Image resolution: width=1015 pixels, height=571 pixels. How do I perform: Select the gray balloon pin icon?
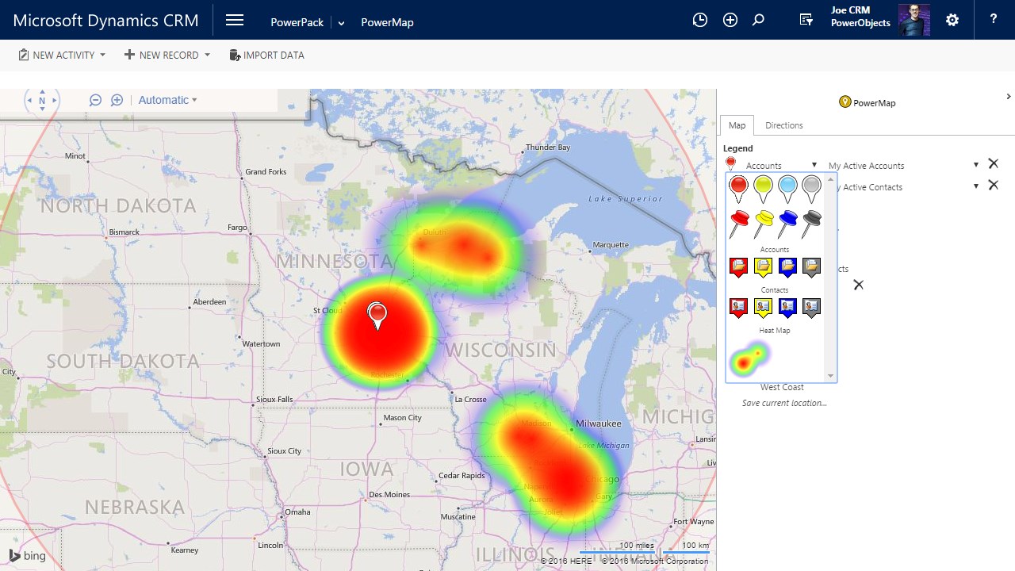[x=811, y=189]
